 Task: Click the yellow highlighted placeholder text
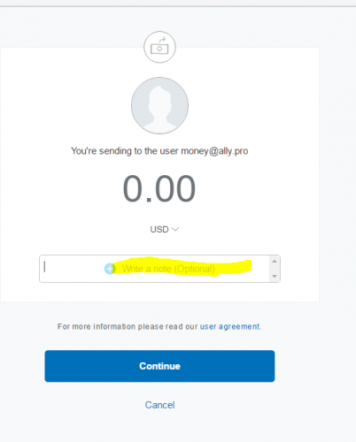click(x=168, y=269)
